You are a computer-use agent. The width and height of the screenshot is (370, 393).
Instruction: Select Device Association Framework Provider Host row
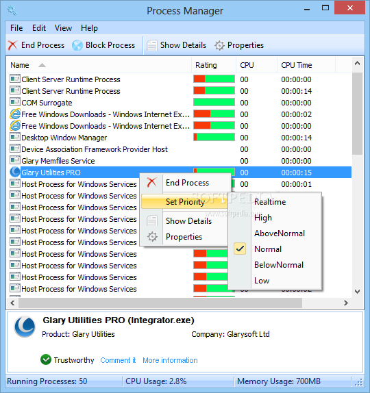pos(95,149)
